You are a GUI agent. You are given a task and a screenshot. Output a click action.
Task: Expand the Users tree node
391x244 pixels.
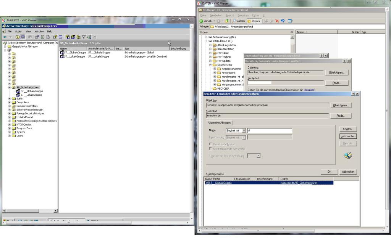[10, 136]
